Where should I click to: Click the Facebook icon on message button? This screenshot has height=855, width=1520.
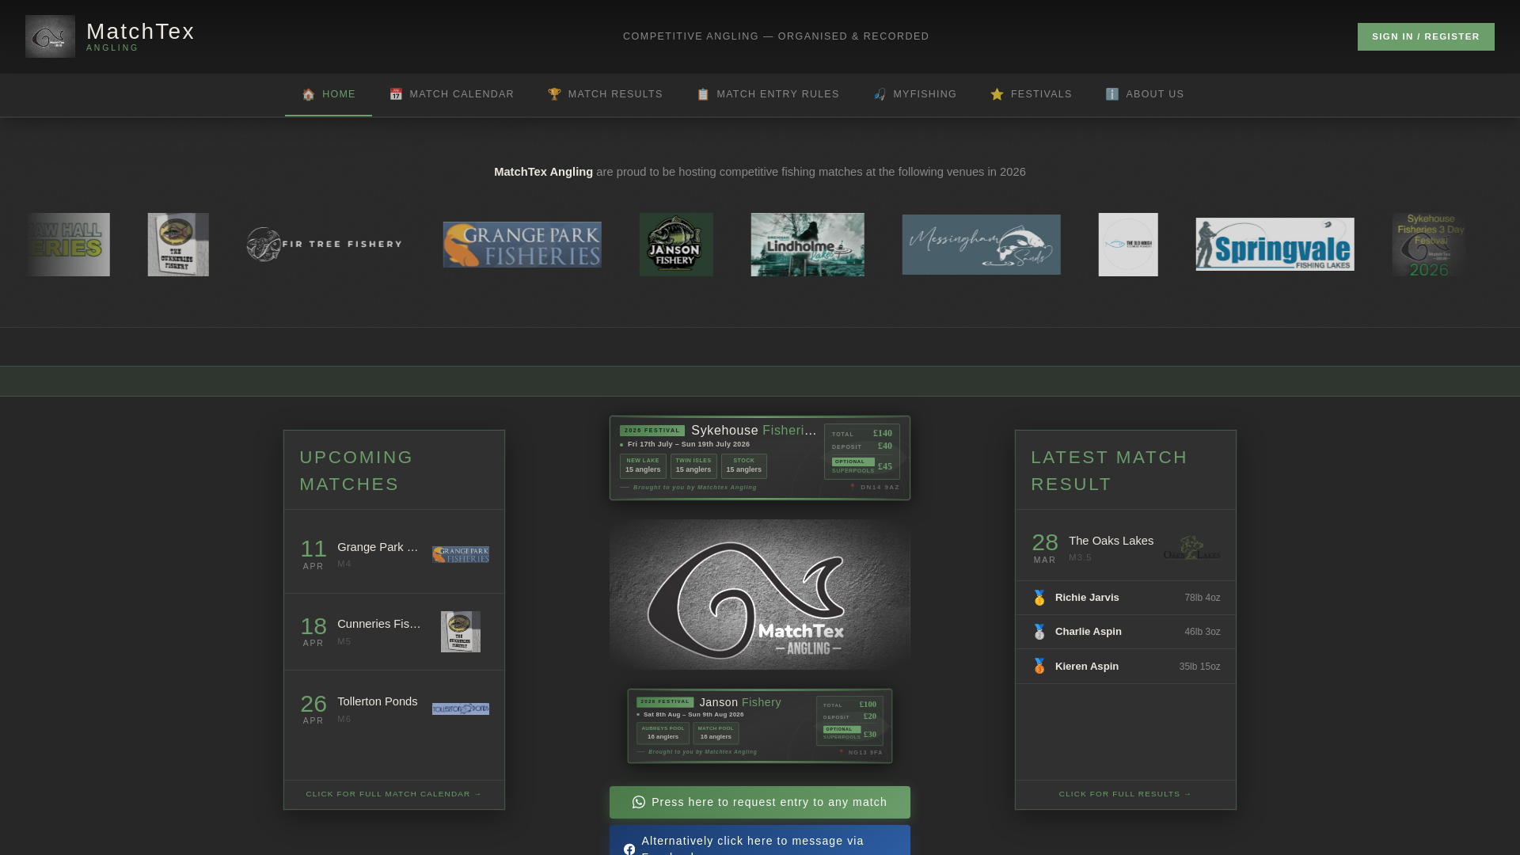tap(629, 849)
